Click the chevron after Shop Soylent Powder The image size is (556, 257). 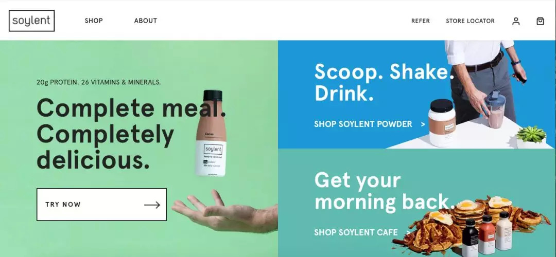point(423,124)
